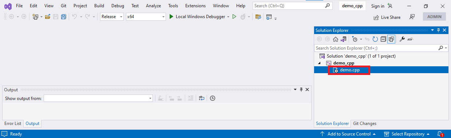The height and width of the screenshot is (138, 451).
Task: Click the Visual Studio logo icon
Action: (8, 6)
